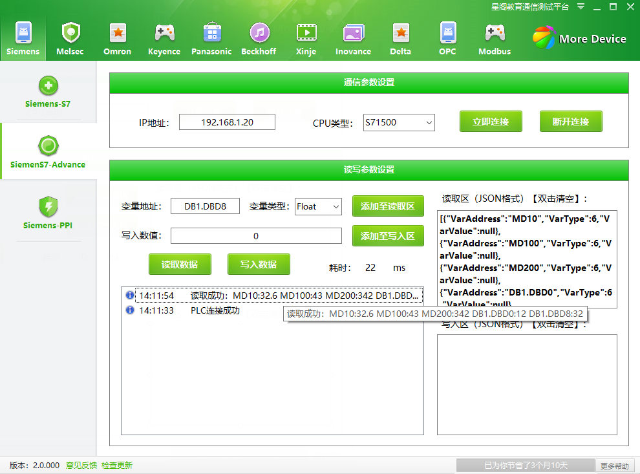Open the OPC device page

pyautogui.click(x=448, y=33)
